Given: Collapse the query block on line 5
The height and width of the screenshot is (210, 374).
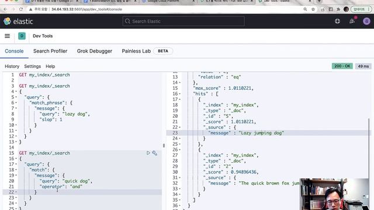Looking at the screenshot, I should pyautogui.click(x=16, y=97).
